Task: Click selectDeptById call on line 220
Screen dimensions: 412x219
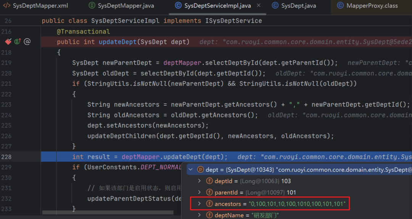Action: click(167, 73)
